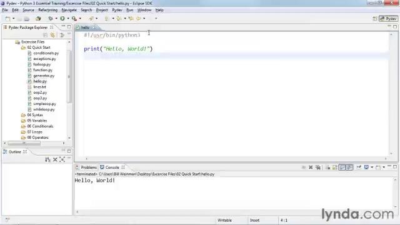Open the Pydev menu
This screenshot has width=400, height=225.
click(x=117, y=10)
